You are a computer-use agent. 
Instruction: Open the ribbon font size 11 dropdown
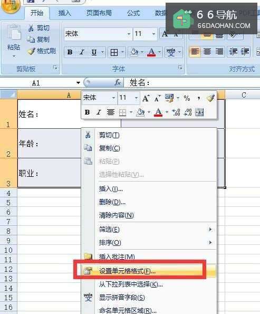tap(153, 34)
